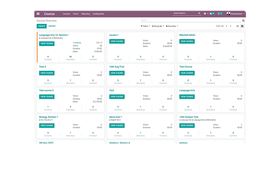Click the Administrator avatar picture
The width and height of the screenshot is (280, 171).
[x=228, y=14]
